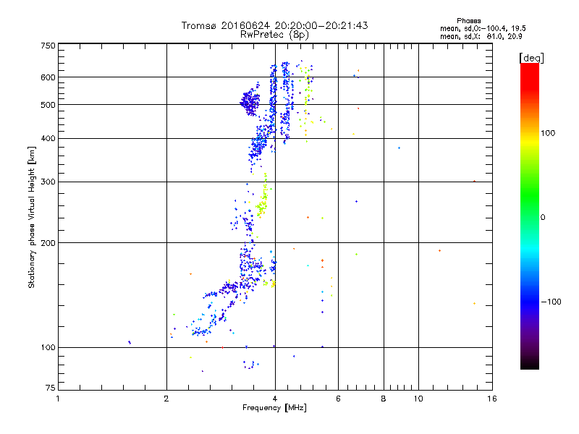
Task: Click the y-axis label 'Stationary phase Virtual Height [km]'
Action: pyautogui.click(x=32, y=218)
